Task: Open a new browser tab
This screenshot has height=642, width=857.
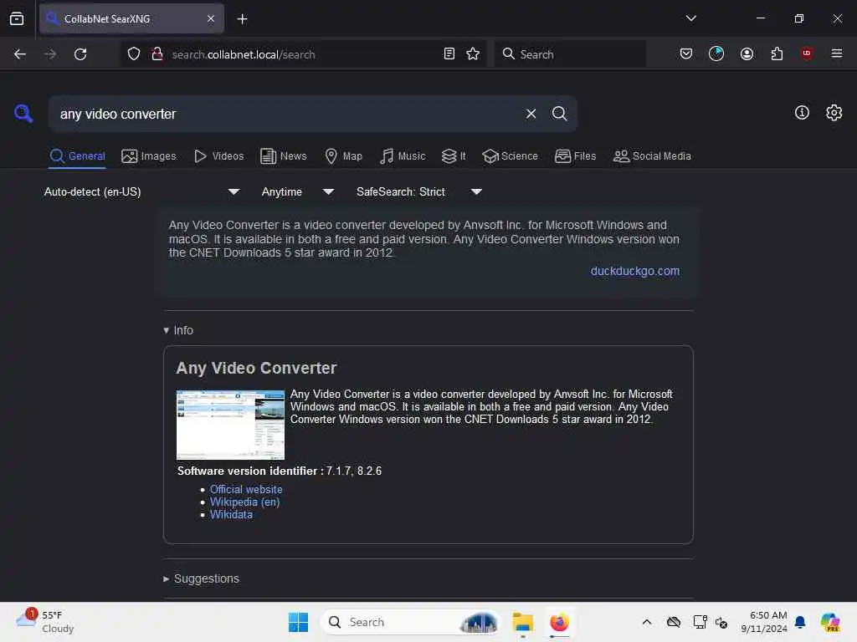Action: 242,19
